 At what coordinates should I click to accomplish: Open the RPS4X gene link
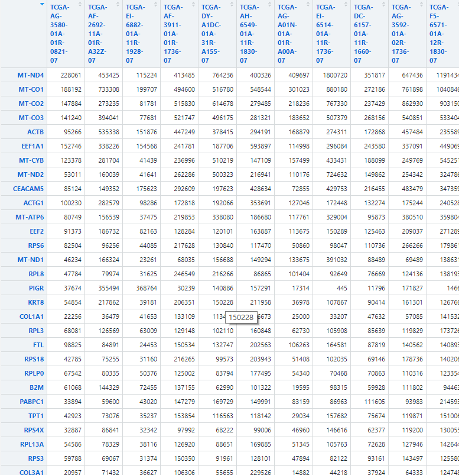[34, 430]
